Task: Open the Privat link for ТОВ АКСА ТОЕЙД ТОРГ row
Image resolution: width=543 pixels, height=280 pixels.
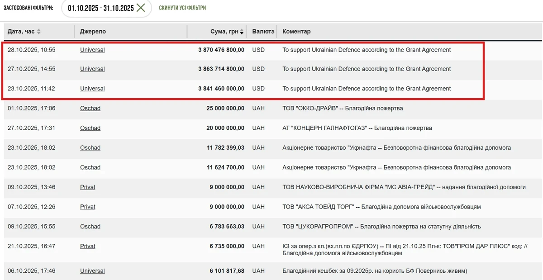Action: (x=87, y=207)
